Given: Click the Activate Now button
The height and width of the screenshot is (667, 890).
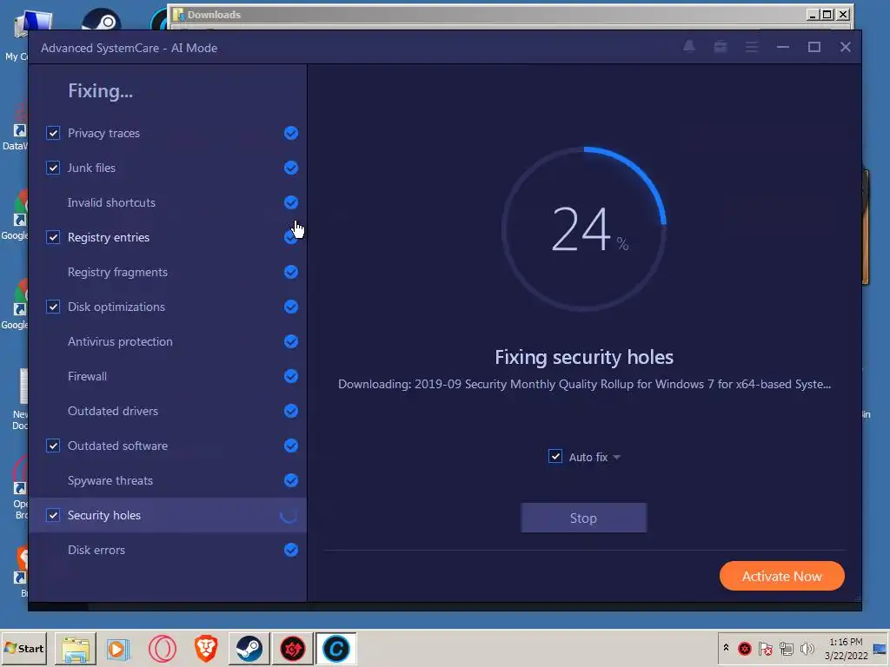Looking at the screenshot, I should (781, 577).
